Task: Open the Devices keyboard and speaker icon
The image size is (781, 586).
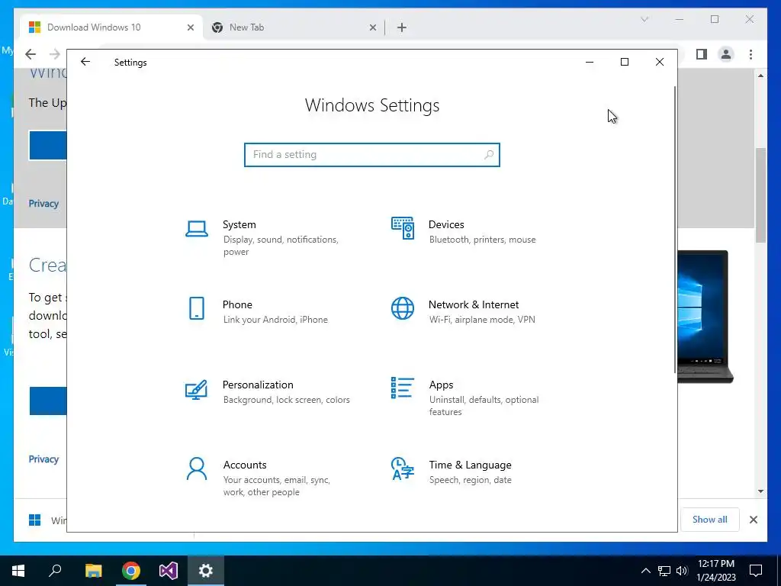Action: [x=403, y=228]
